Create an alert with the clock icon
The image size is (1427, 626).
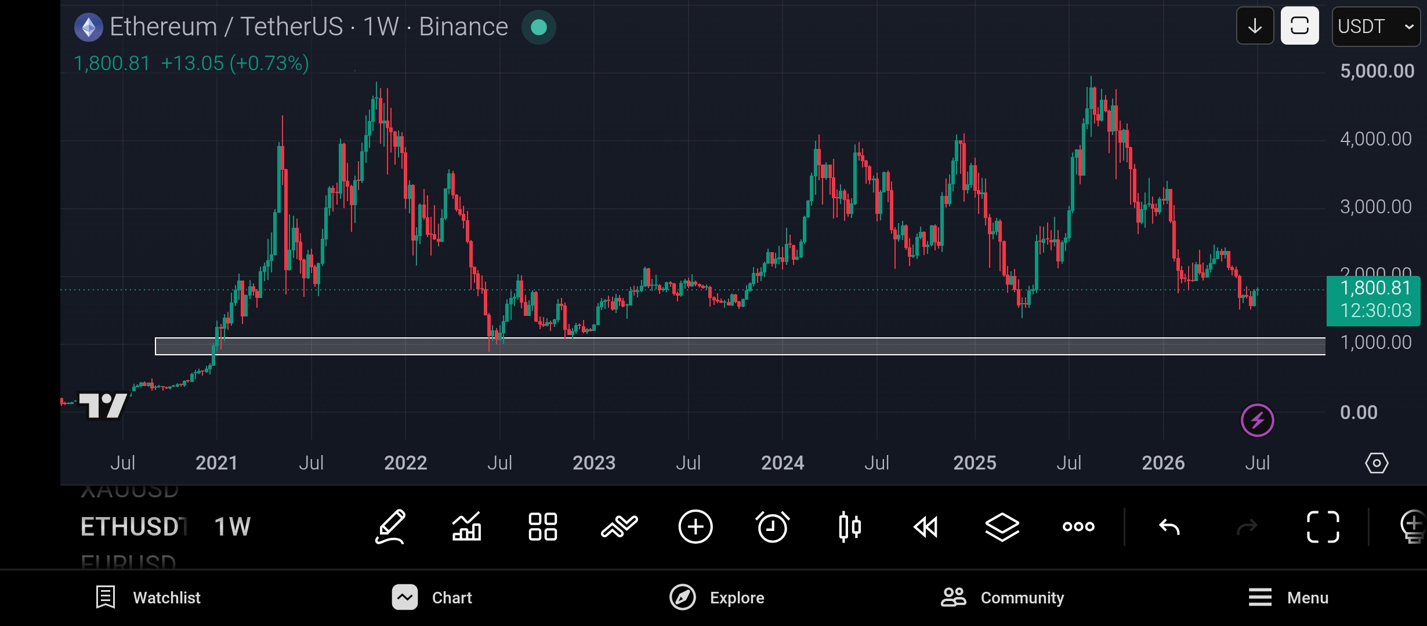pyautogui.click(x=773, y=527)
